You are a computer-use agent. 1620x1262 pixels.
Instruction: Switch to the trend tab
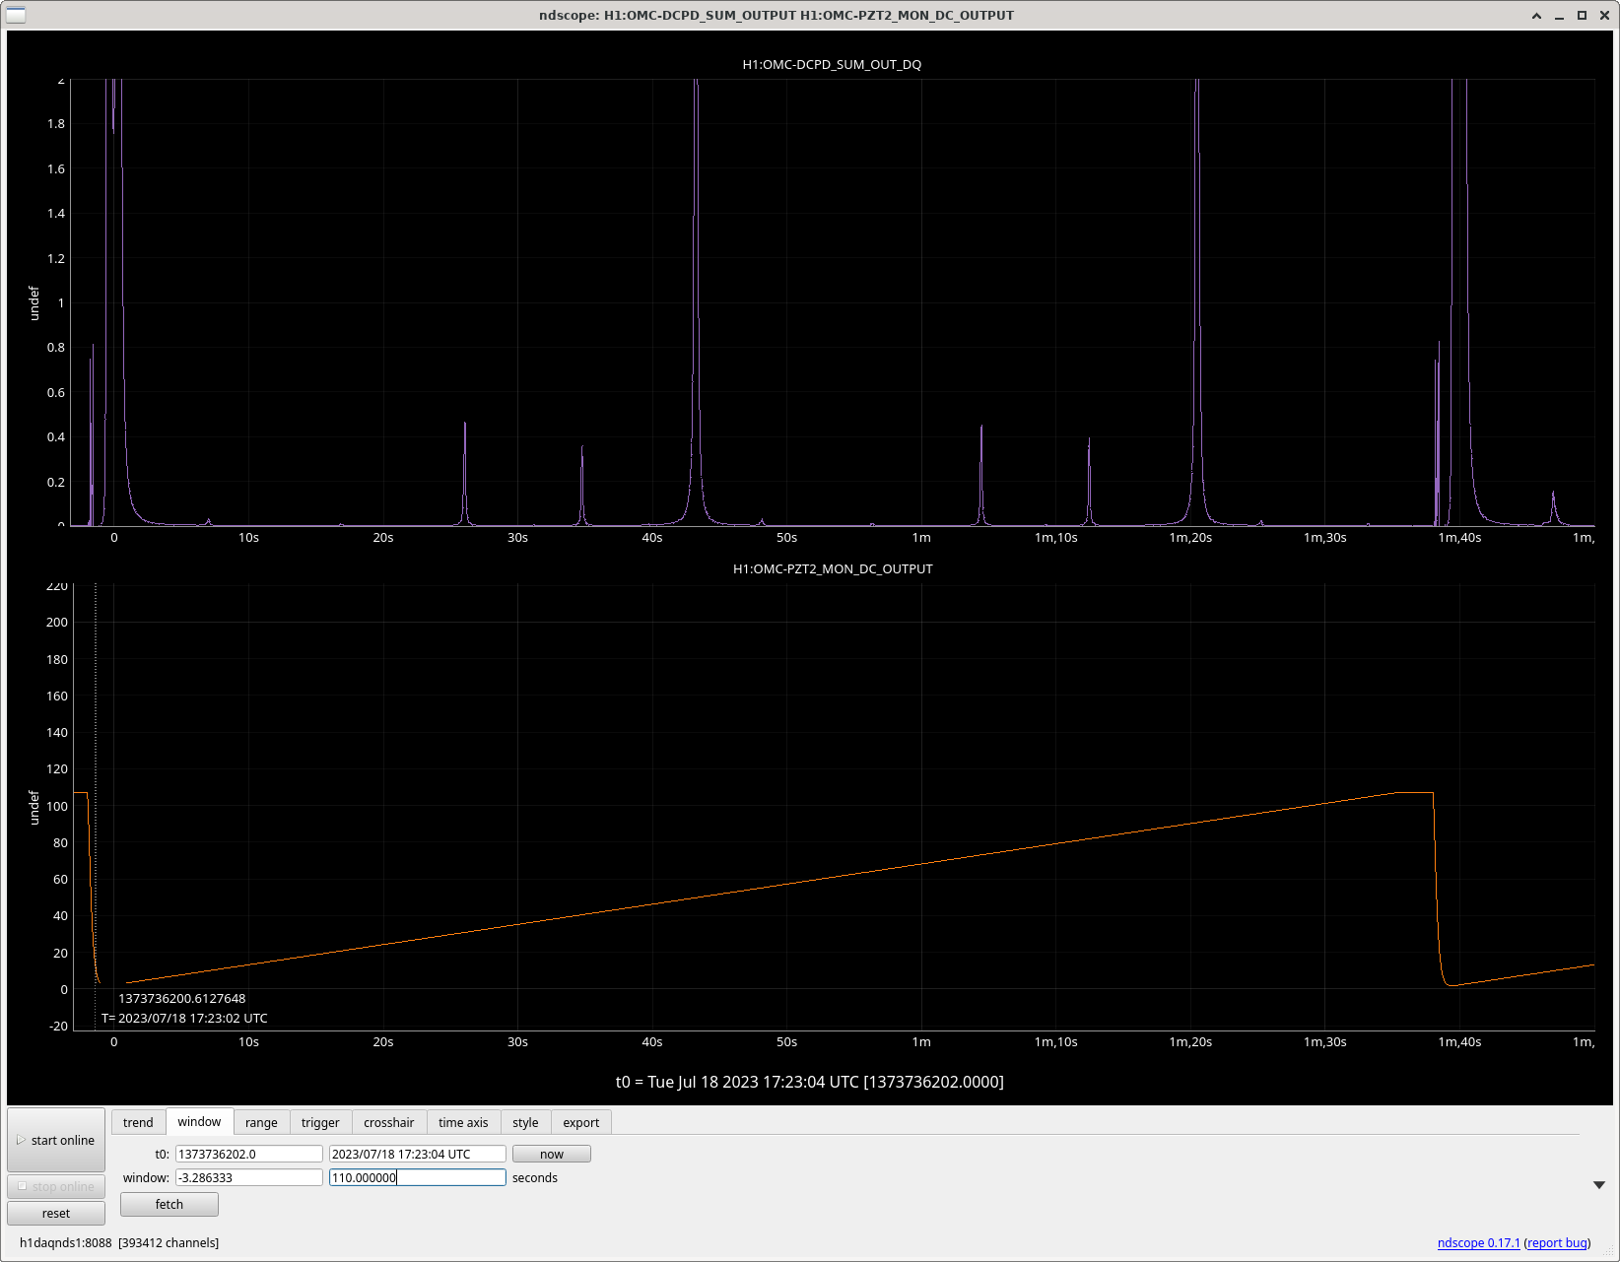pyautogui.click(x=138, y=1122)
